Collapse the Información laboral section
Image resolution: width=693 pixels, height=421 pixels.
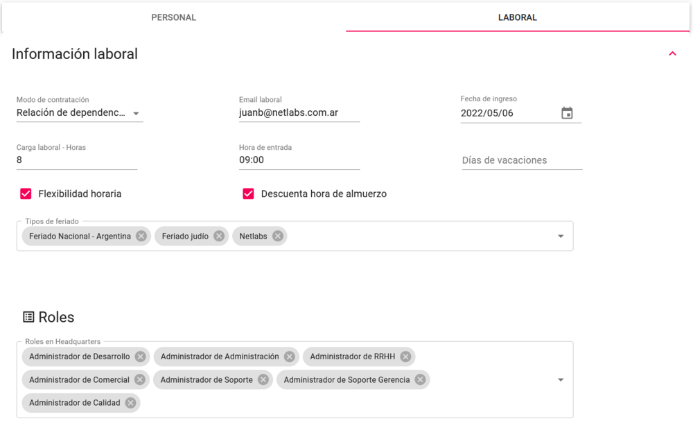click(x=672, y=53)
